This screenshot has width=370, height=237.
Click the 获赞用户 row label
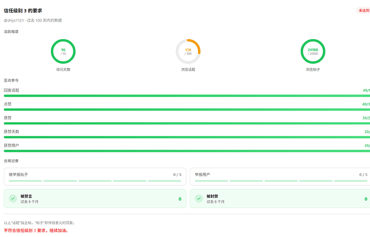tap(11, 145)
